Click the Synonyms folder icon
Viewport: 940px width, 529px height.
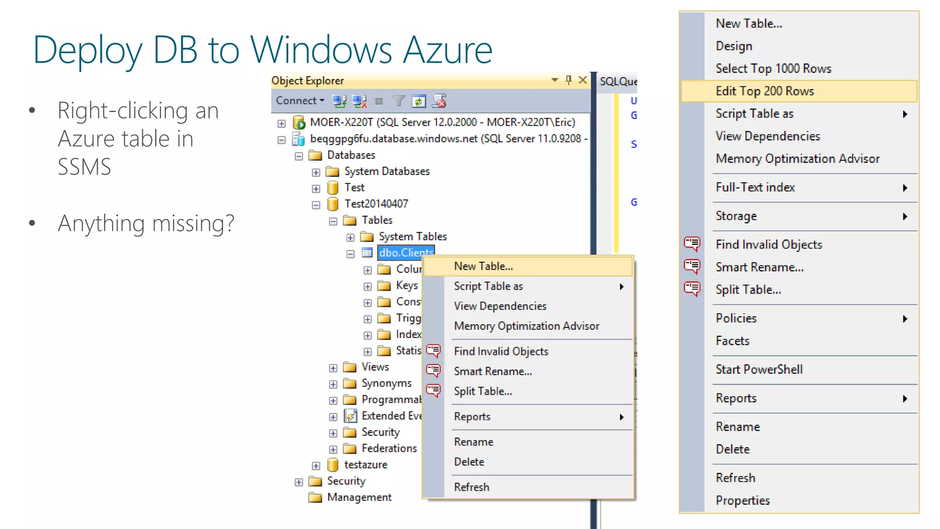click(350, 383)
